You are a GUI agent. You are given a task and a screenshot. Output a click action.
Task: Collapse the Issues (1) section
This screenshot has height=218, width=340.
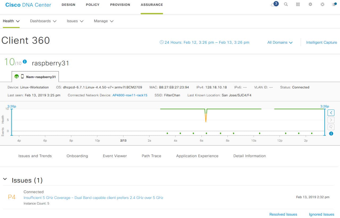click(x=5, y=179)
